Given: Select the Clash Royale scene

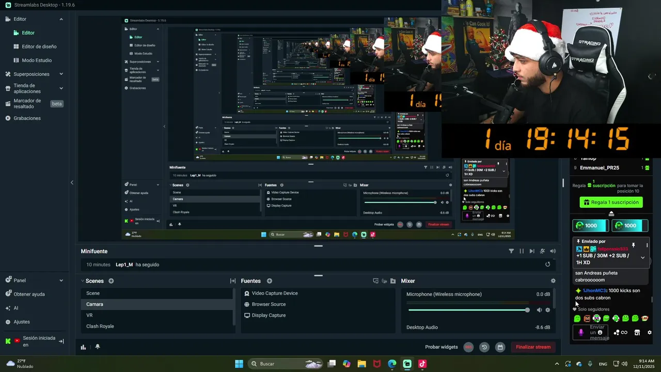Looking at the screenshot, I should [x=157, y=327].
